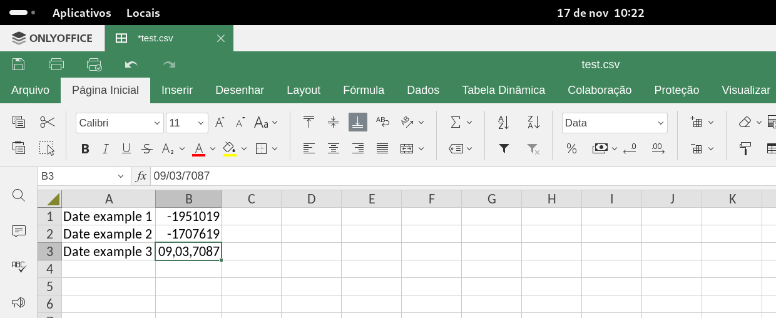Justify cell text
Screen dimensions: 776x318
(382, 148)
